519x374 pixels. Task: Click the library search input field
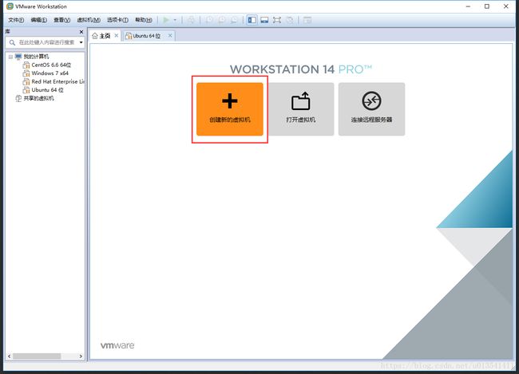point(46,42)
